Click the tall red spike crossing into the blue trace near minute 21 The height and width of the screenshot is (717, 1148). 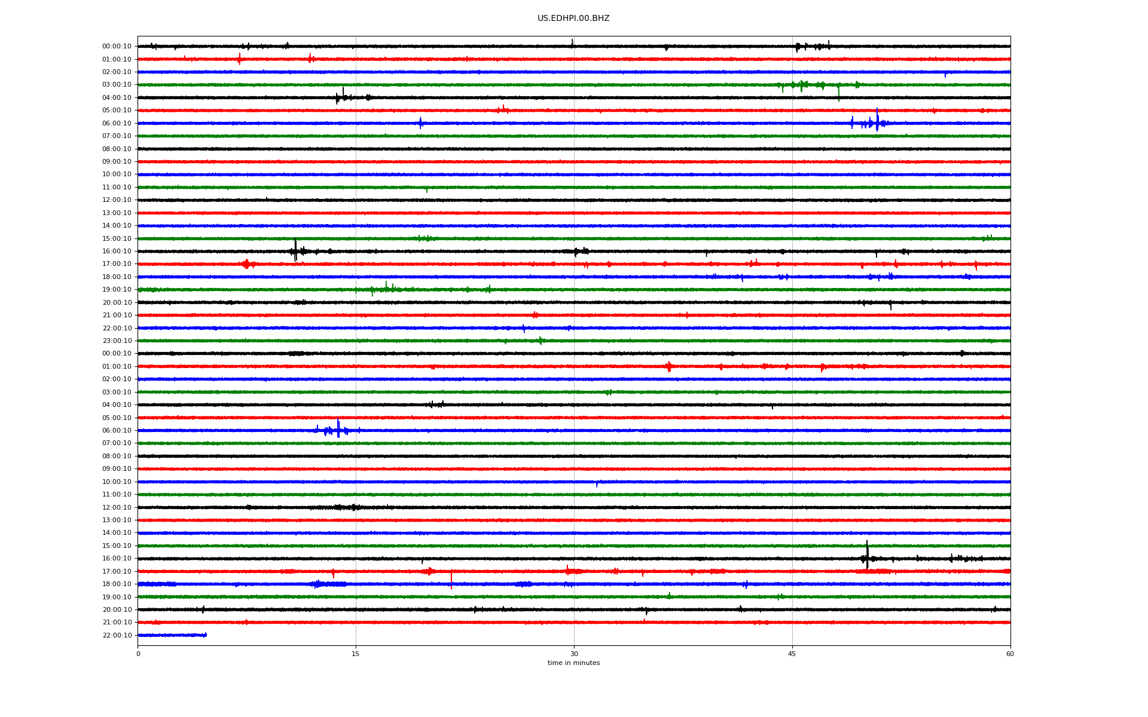pyautogui.click(x=451, y=580)
